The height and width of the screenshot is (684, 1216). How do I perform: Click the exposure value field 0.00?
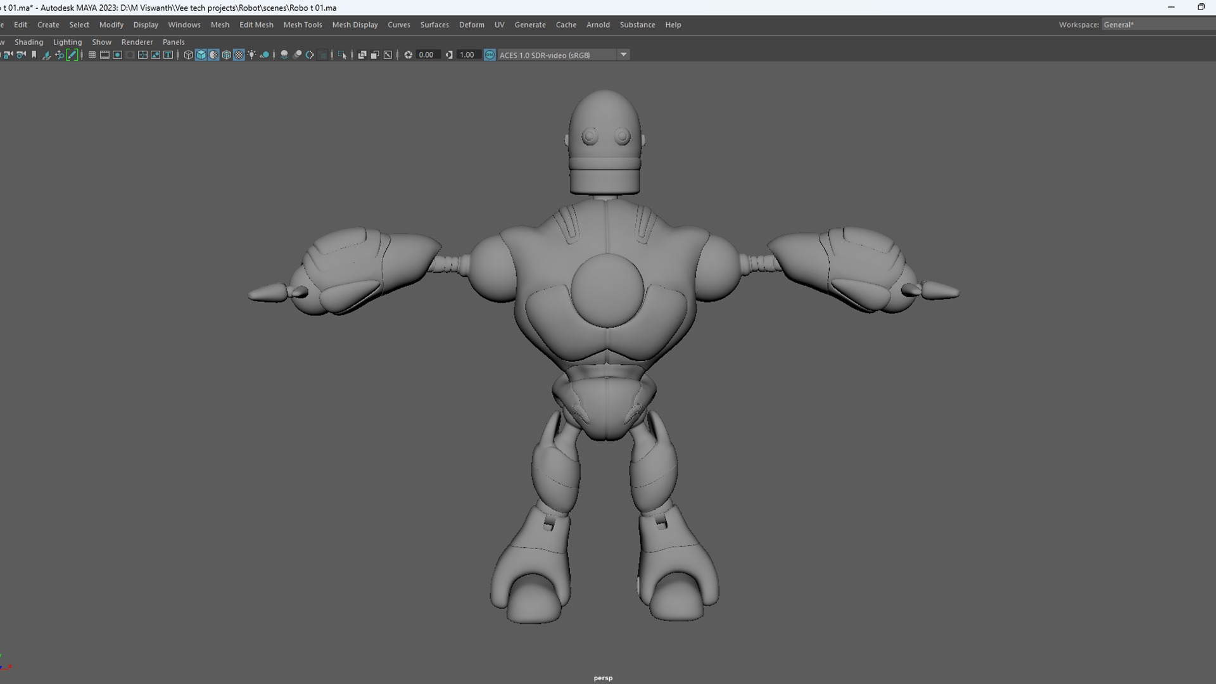tap(428, 55)
